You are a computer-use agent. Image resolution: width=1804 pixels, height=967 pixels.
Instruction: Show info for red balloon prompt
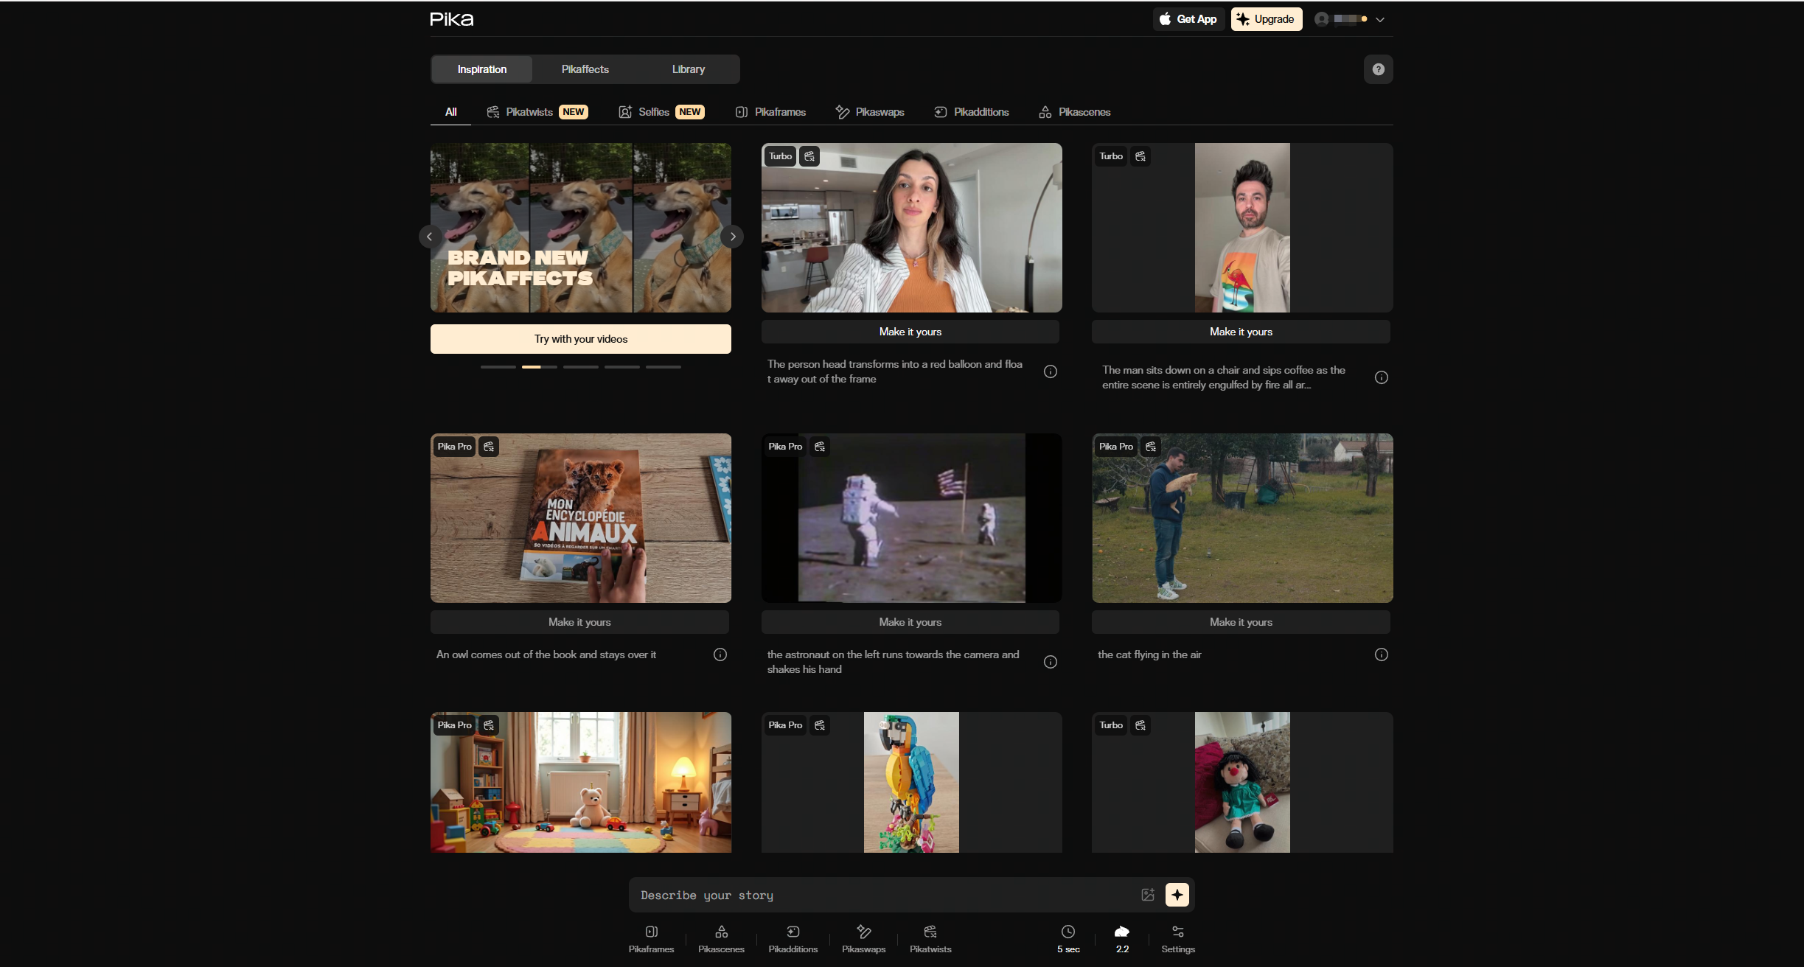pos(1051,371)
